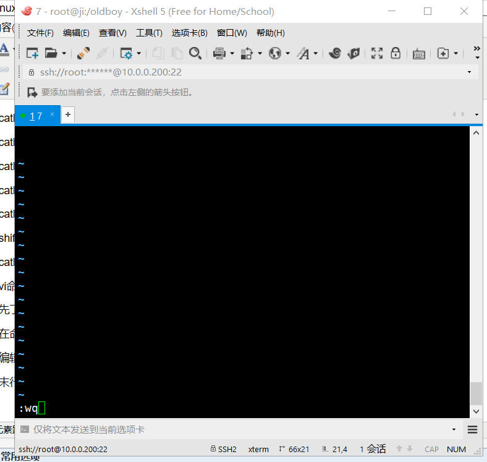Viewport: 487px width, 462px height.
Task: Expand the Open session folder dropdown arrow
Action: pos(64,53)
